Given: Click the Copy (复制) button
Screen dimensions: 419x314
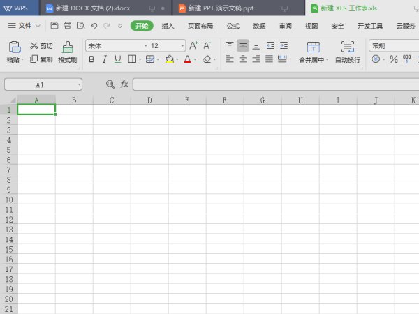Looking at the screenshot, I should 41,59.
